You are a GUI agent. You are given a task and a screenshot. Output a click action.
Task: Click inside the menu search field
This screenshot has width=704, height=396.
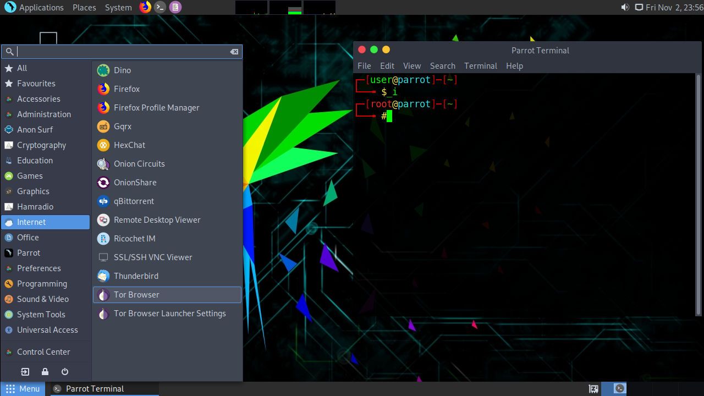[x=122, y=51]
